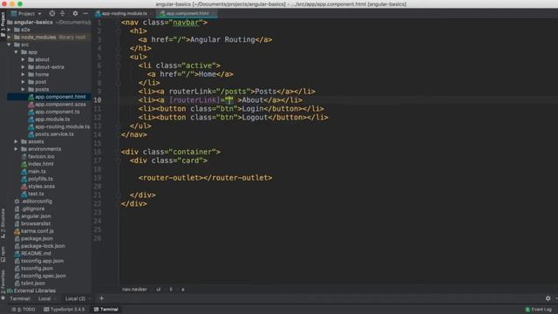Switch to Local terminal session tab
The image size is (558, 314).
click(x=44, y=298)
